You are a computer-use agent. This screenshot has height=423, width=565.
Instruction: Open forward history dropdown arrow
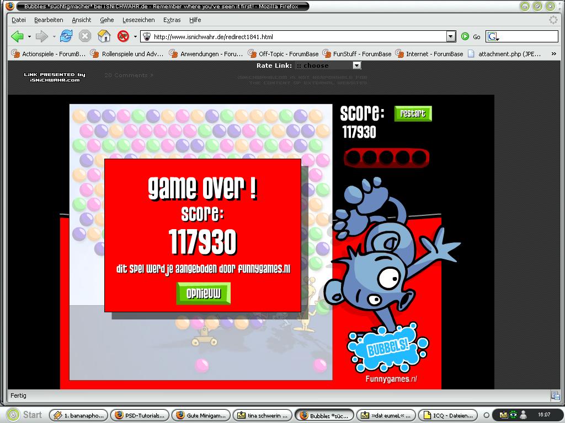[54, 36]
